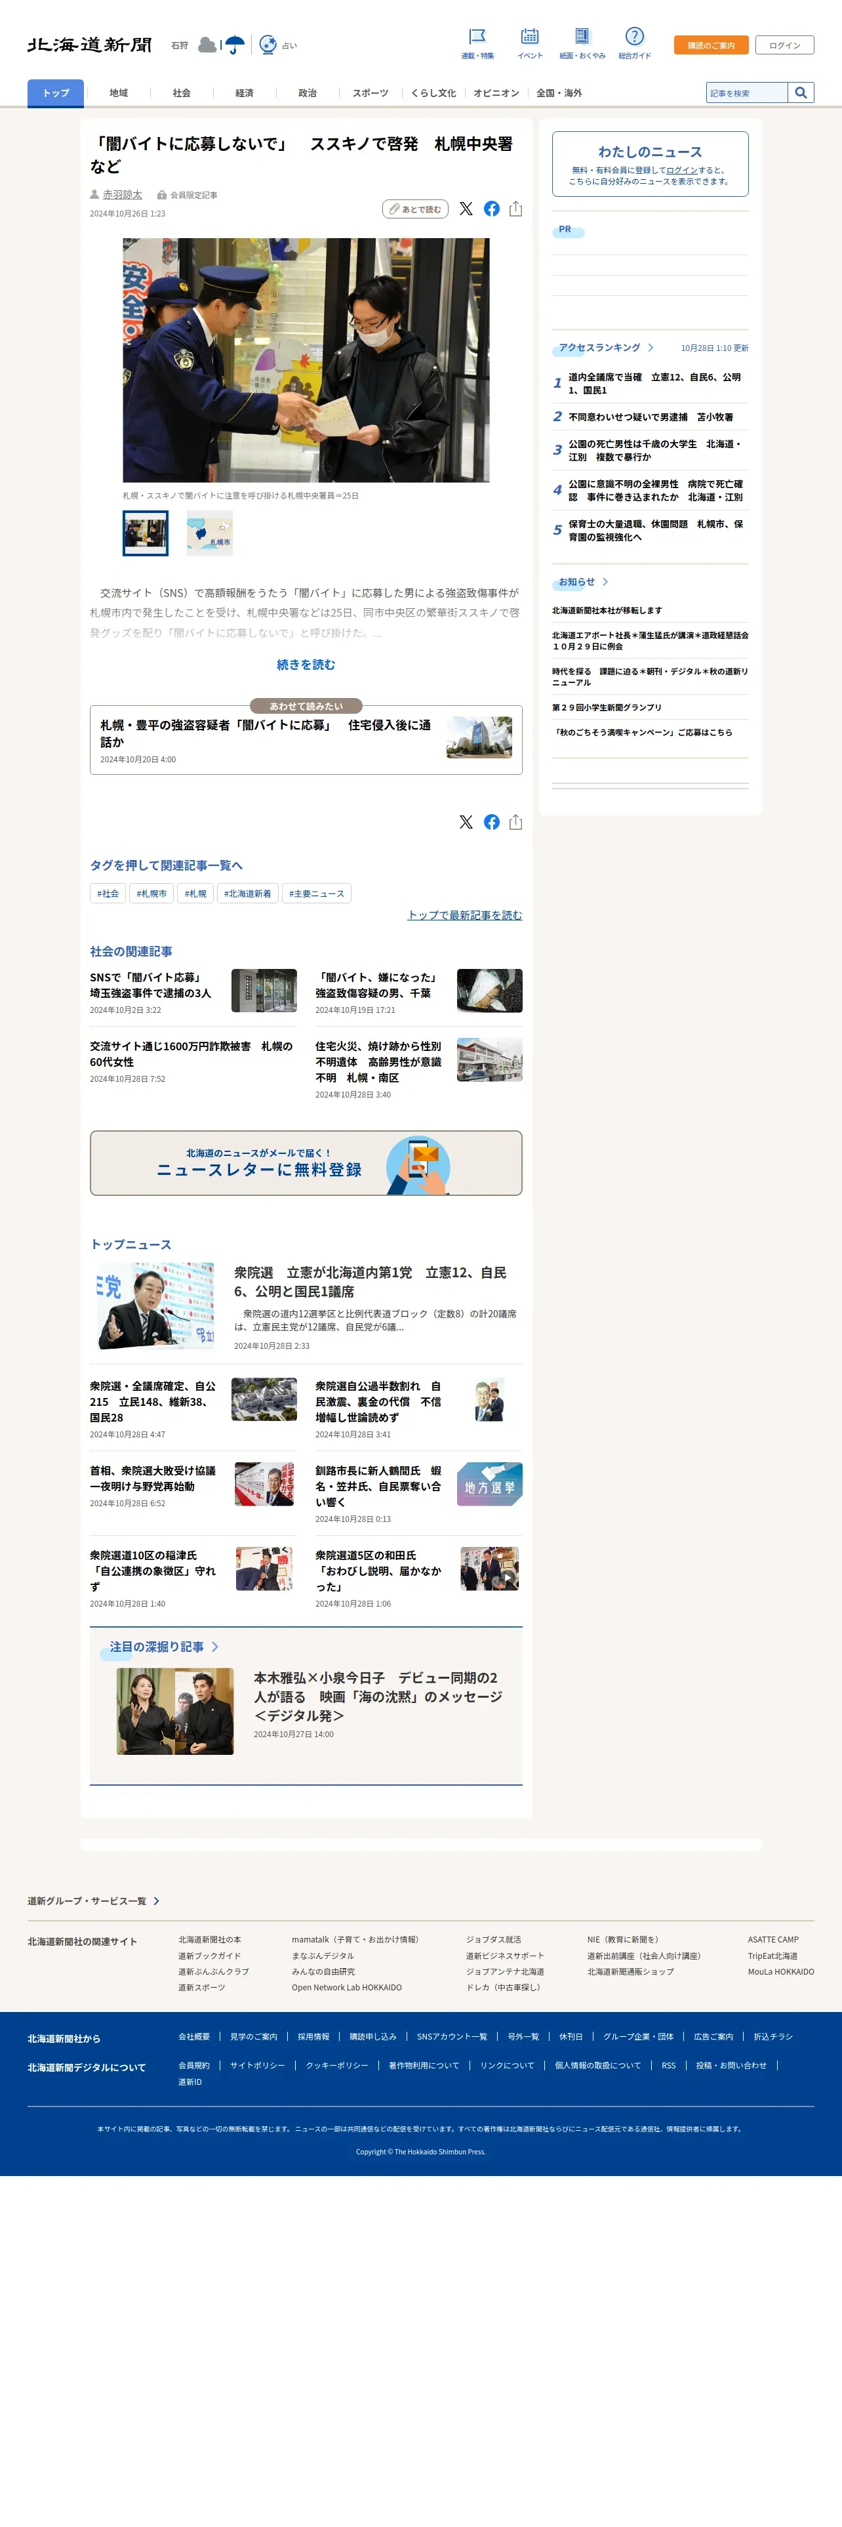Screen dimensions: 842x2527
Task: Open the 地方選挙 thumbnail image
Action: [489, 1484]
